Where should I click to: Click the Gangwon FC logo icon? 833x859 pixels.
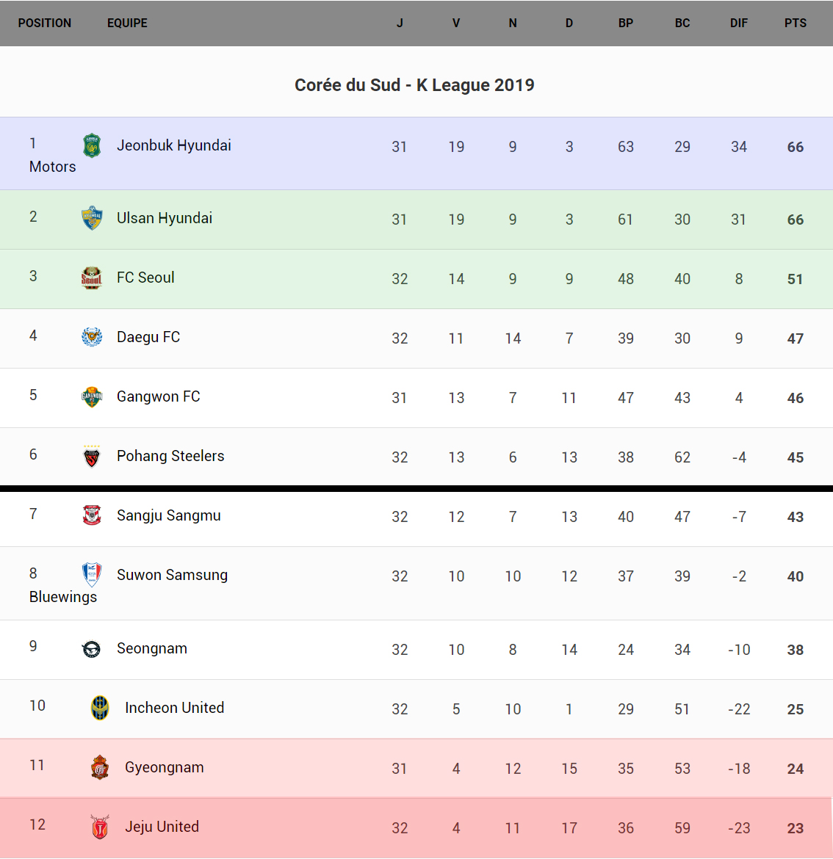click(92, 396)
